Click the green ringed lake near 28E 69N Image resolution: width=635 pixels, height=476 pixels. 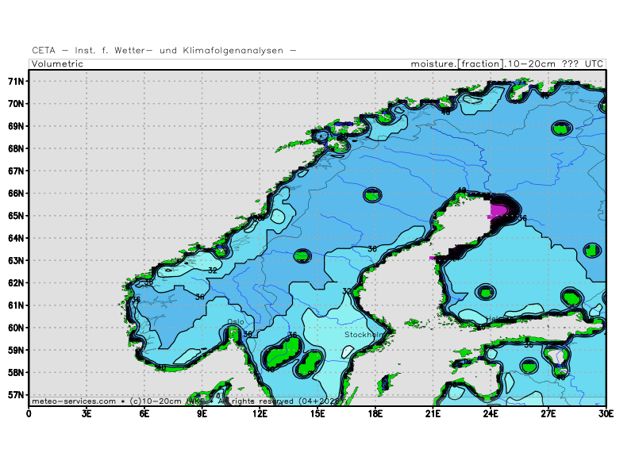[562, 127]
